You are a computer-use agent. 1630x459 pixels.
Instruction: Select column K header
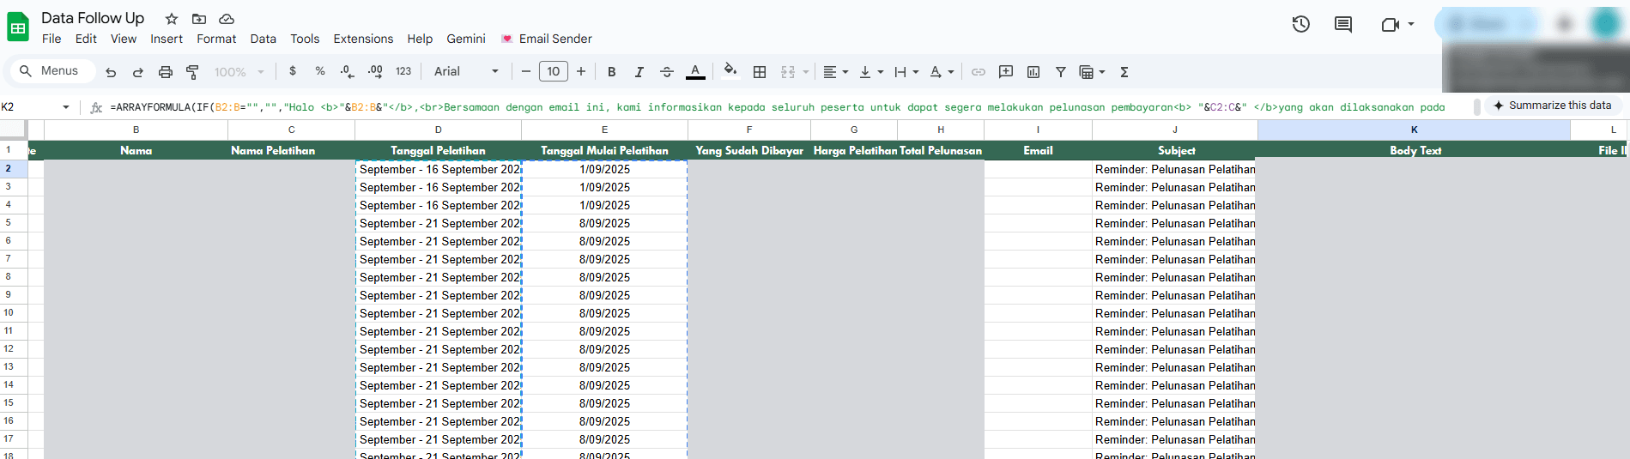tap(1414, 130)
